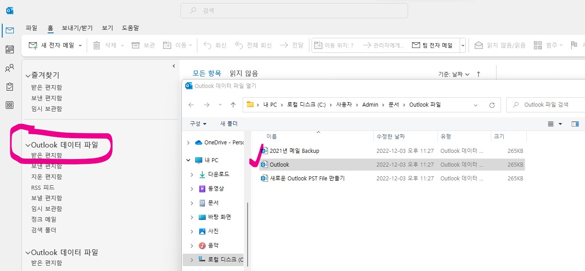Select the 삭제 (Delete) icon in the ribbon
The height and width of the screenshot is (271, 585).
(x=96, y=44)
